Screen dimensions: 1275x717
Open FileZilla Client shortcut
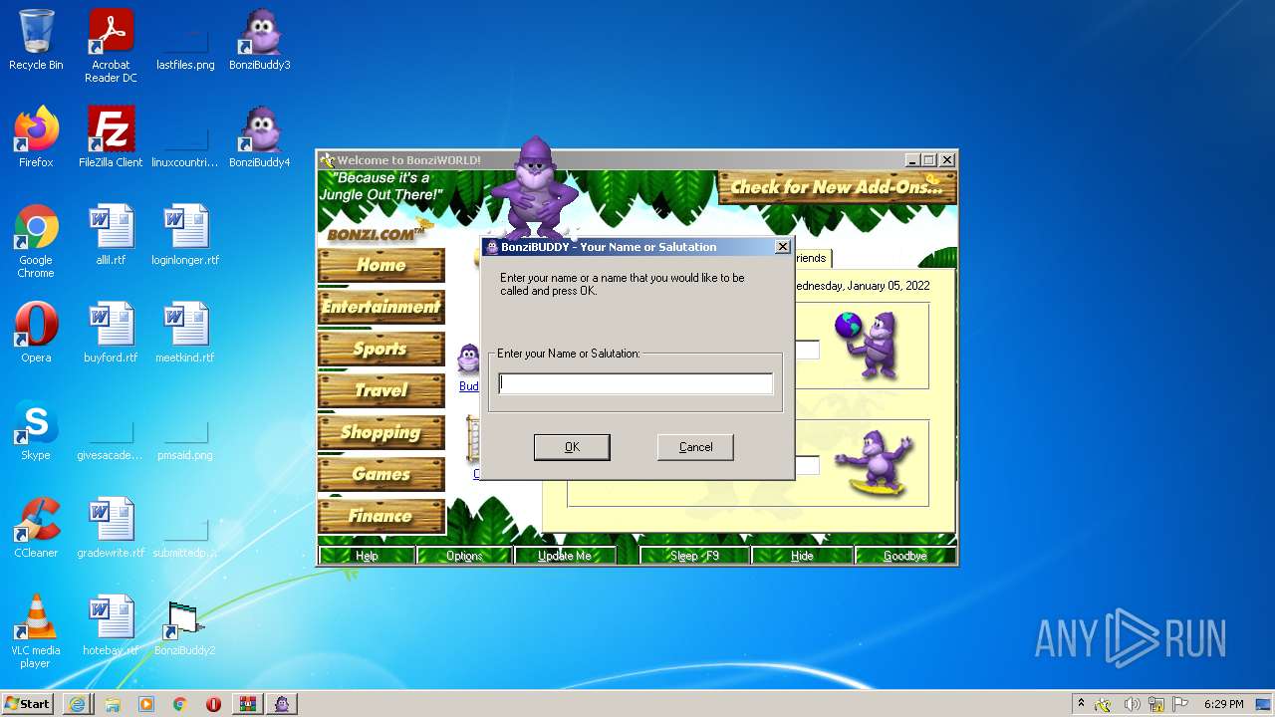[111, 137]
